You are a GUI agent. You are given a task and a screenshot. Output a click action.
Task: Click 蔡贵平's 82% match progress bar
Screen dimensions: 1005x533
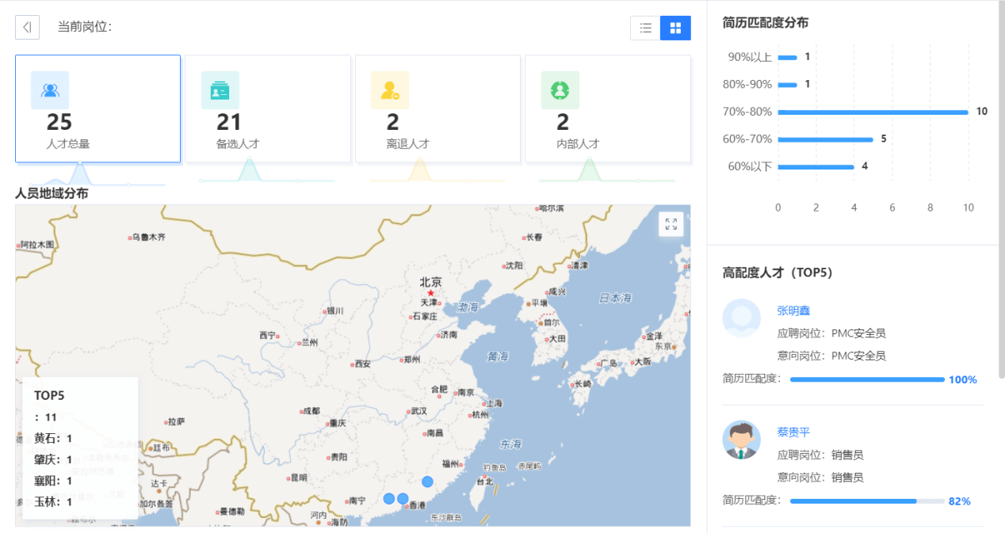point(866,501)
